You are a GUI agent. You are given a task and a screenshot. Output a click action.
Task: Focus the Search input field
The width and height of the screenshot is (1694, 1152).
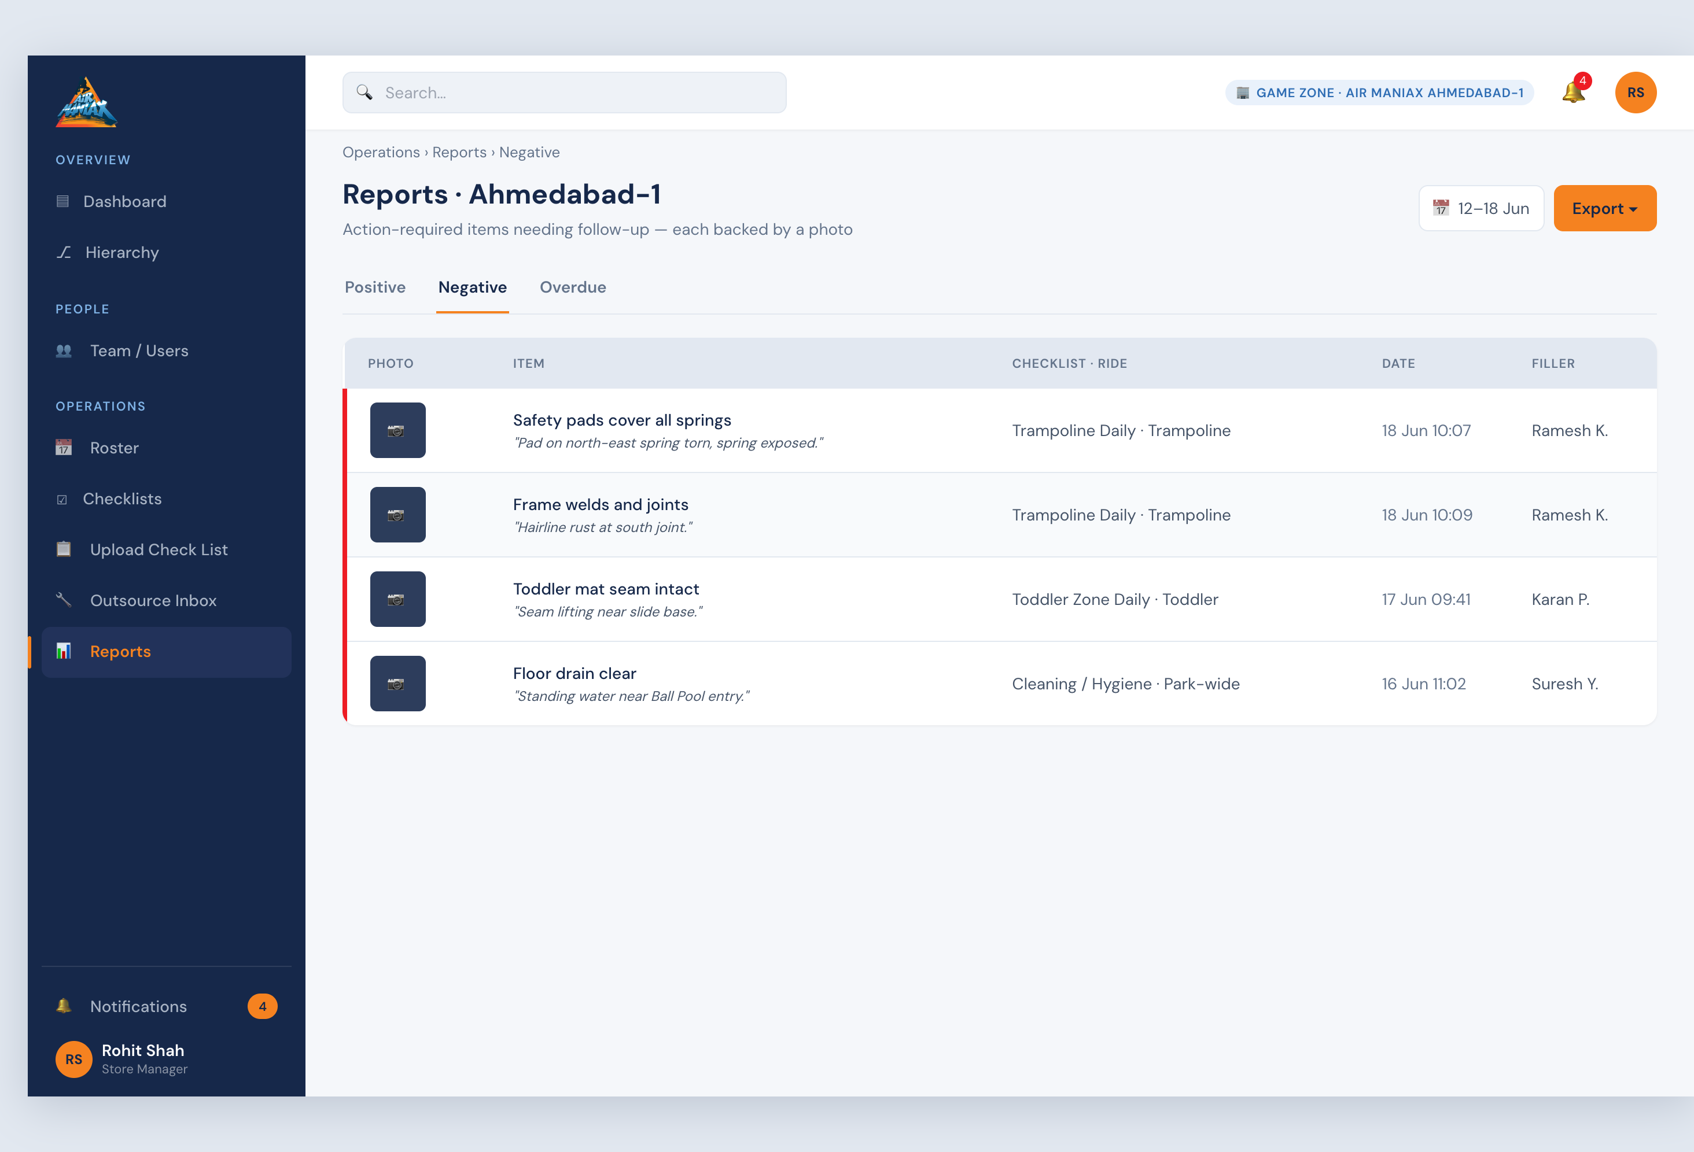click(x=564, y=93)
